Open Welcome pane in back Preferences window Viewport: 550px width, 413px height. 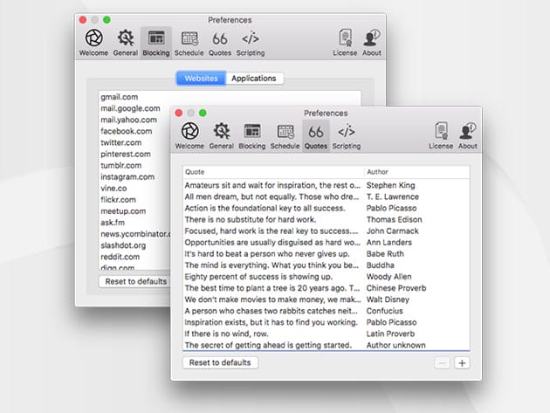click(x=93, y=43)
